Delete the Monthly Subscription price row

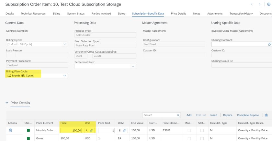coord(10,130)
